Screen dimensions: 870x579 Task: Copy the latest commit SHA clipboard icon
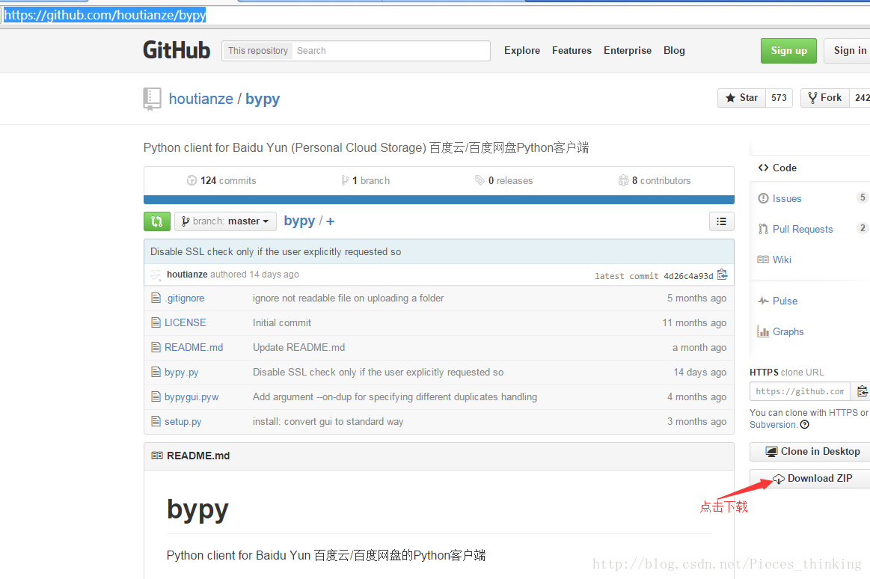click(722, 275)
